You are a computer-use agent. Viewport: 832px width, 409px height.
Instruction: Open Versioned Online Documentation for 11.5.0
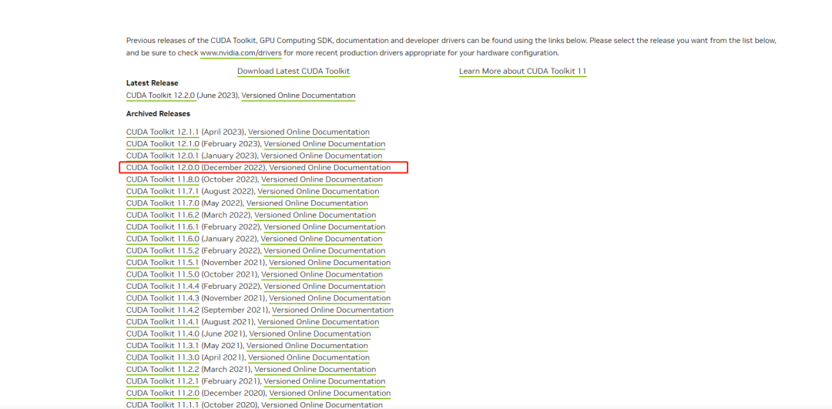[322, 274]
